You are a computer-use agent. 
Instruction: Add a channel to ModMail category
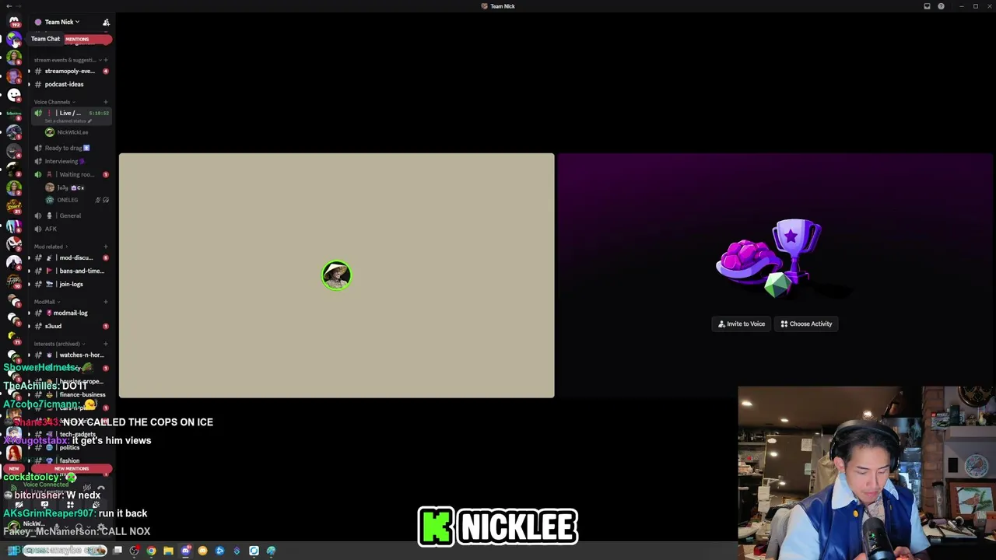tap(106, 303)
